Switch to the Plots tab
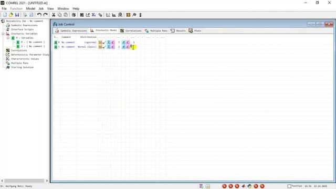Image resolution: width=336 pixels, height=189 pixels. pyautogui.click(x=195, y=30)
